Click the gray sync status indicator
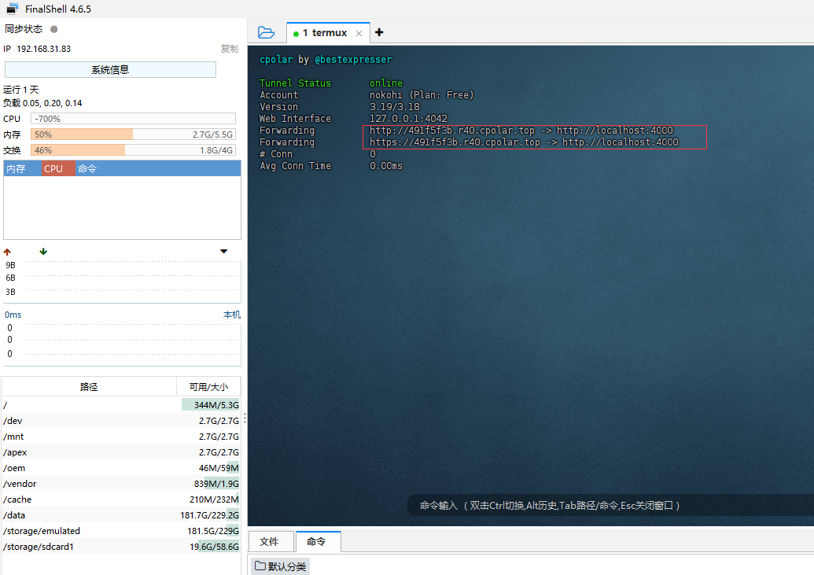This screenshot has width=814, height=575. tap(54, 29)
